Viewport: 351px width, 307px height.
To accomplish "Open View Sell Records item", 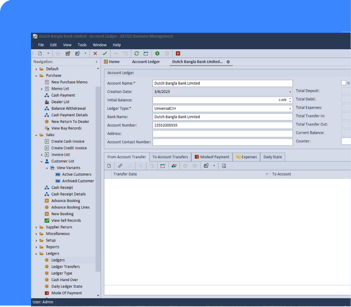I will pyautogui.click(x=66, y=221).
